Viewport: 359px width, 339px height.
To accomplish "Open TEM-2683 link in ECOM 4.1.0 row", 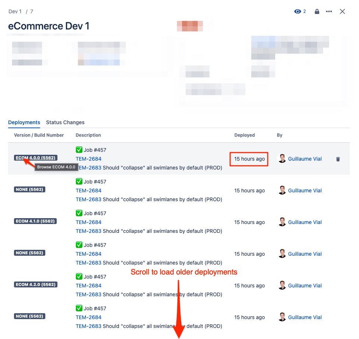I will (88, 231).
